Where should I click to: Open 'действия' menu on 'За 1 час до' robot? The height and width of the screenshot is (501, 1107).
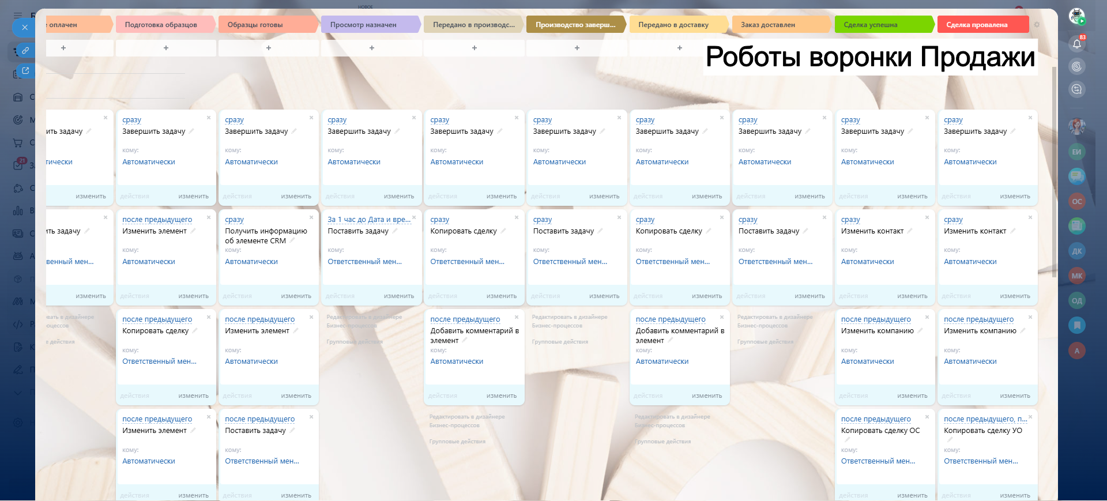point(340,296)
